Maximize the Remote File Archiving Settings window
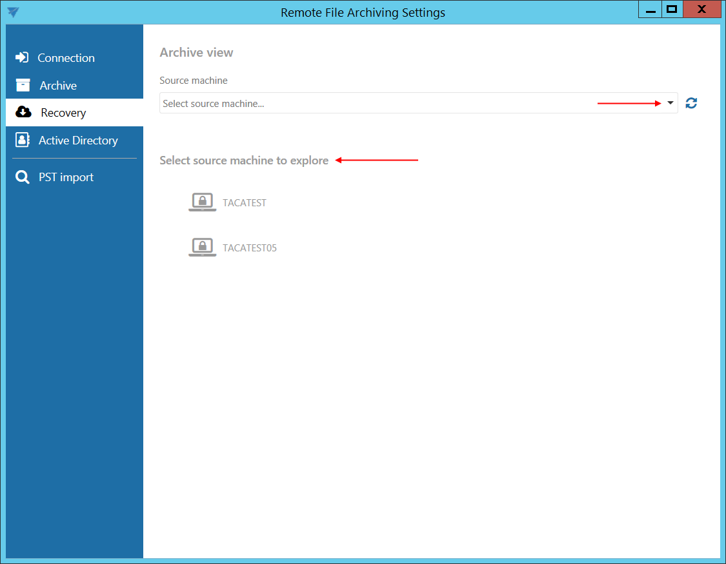726x564 pixels. pos(672,9)
